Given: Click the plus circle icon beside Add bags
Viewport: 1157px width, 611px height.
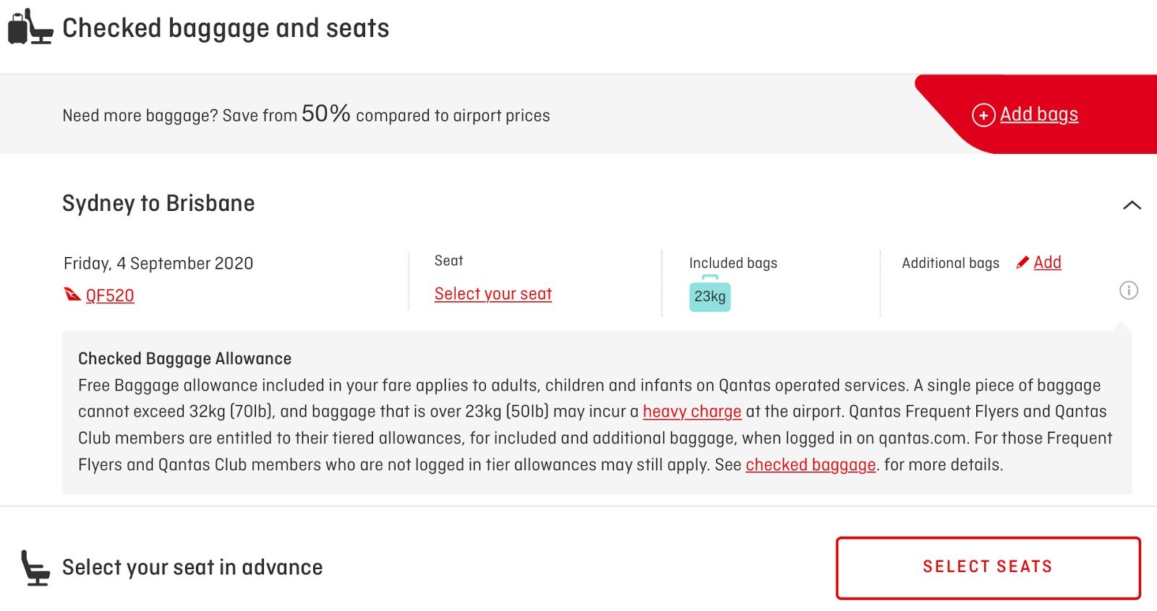Looking at the screenshot, I should pyautogui.click(x=983, y=115).
